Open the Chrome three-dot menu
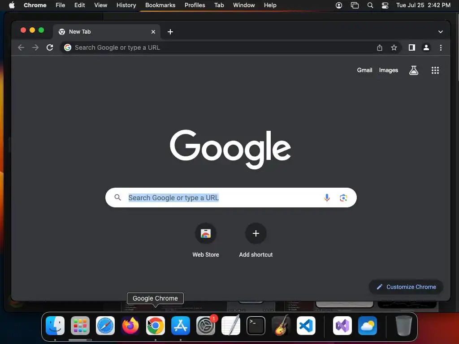 pos(441,47)
